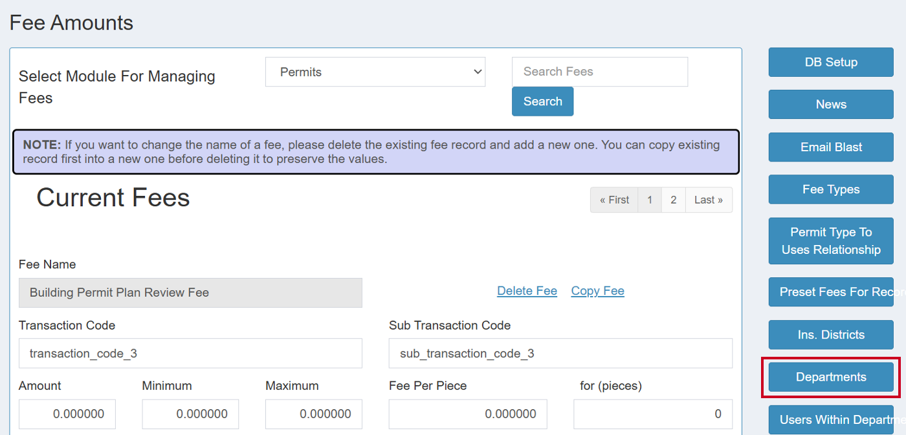This screenshot has width=906, height=435.
Task: Click the 'Fee Name' label
Action: point(47,264)
